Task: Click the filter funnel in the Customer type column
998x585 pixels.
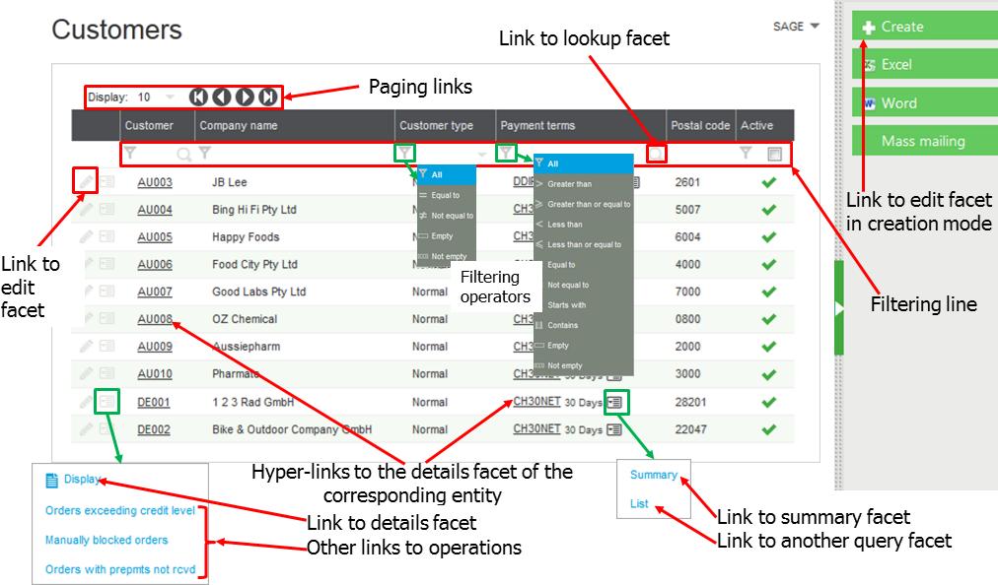Action: (x=404, y=153)
